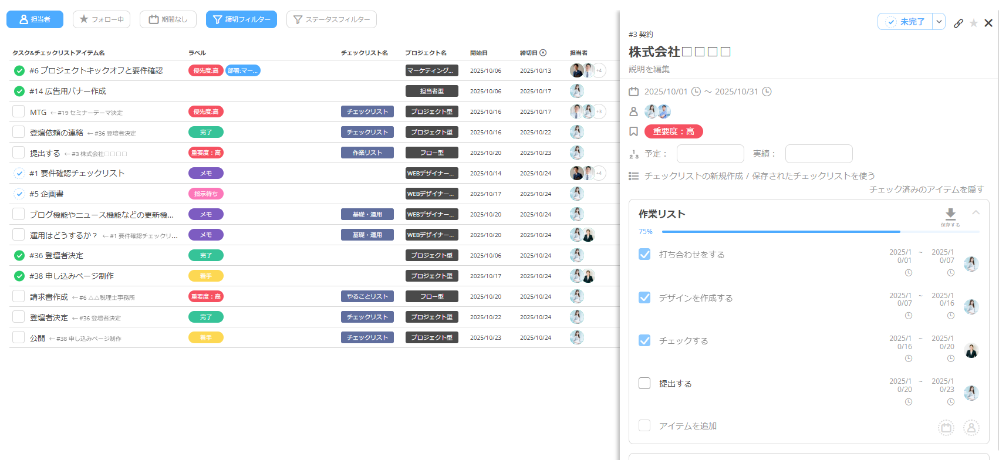Set end time via clock after 2025/10/31
Image resolution: width=999 pixels, height=460 pixels.
(x=767, y=92)
